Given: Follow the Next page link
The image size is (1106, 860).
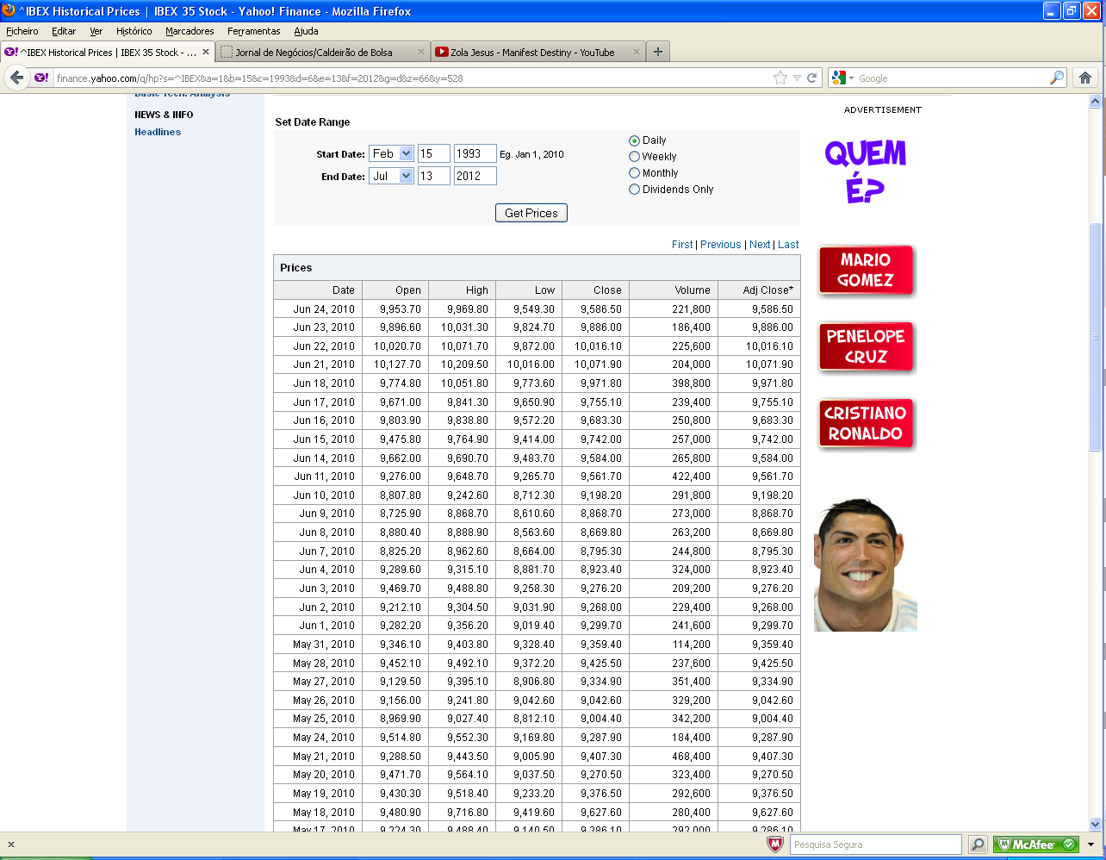Looking at the screenshot, I should (760, 245).
